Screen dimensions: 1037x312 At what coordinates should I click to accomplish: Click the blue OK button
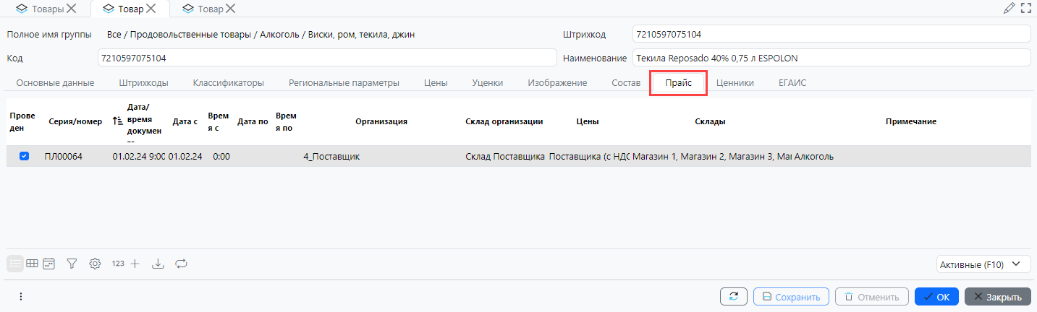(936, 297)
